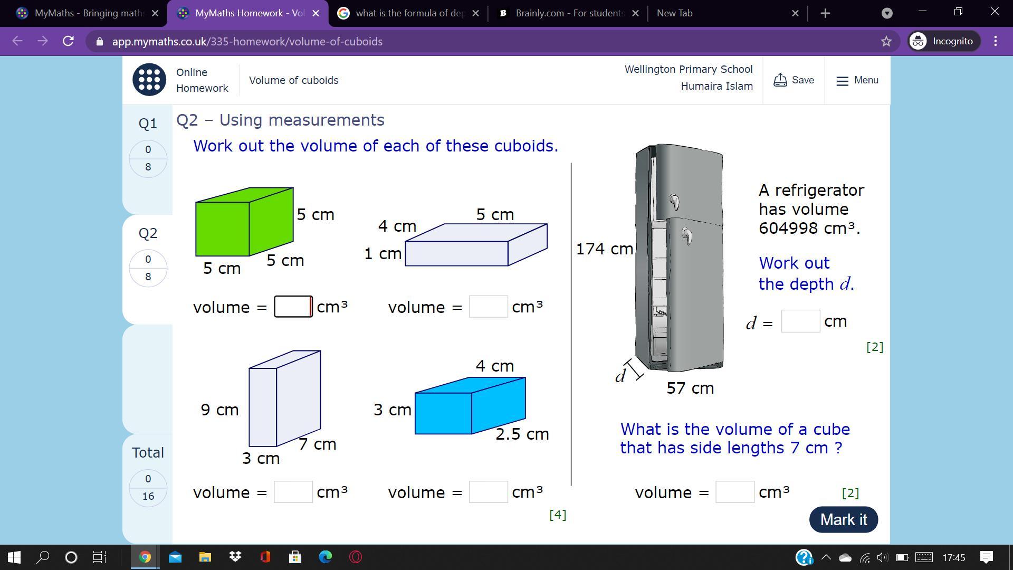The width and height of the screenshot is (1013, 570).
Task: Open Dropbox from the taskbar
Action: click(235, 557)
